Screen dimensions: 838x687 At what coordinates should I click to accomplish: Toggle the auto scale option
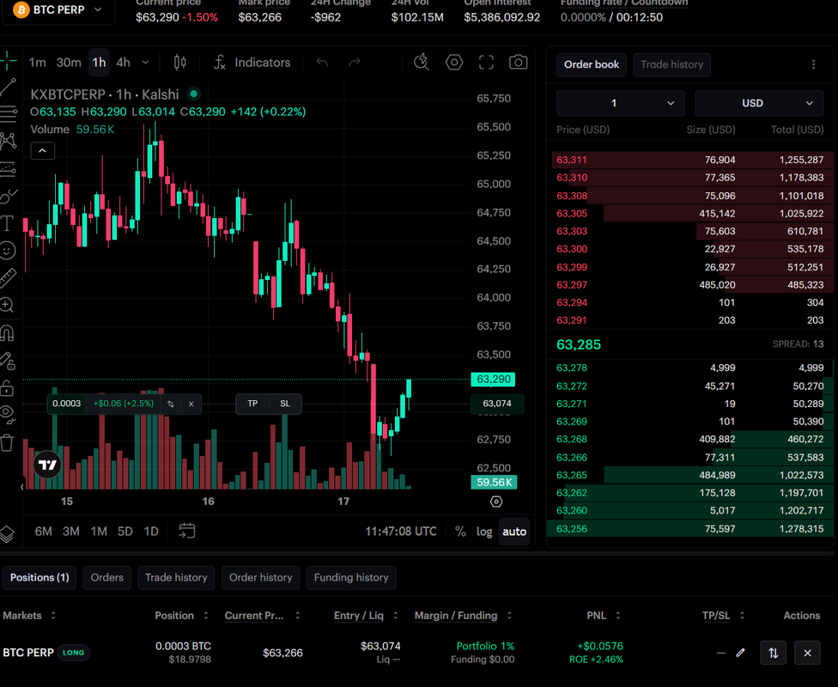click(514, 532)
